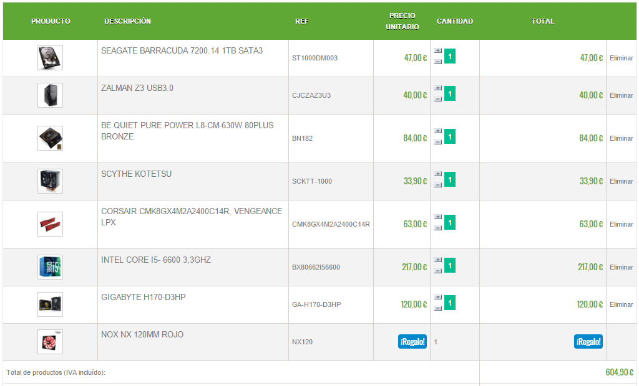Screen dimensions: 639x386
Task: Open ZALMAN Z3 USB3.0 description
Action: pyautogui.click(x=137, y=88)
